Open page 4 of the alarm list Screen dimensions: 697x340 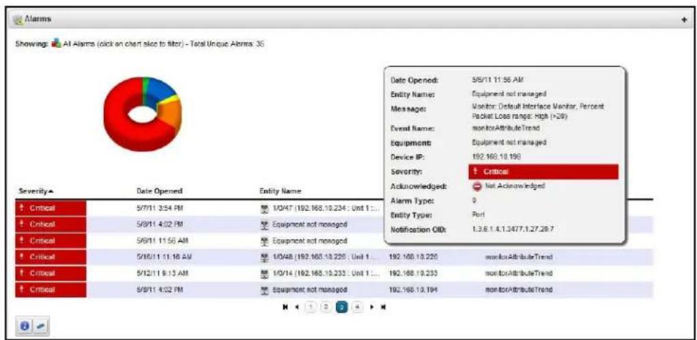[358, 307]
